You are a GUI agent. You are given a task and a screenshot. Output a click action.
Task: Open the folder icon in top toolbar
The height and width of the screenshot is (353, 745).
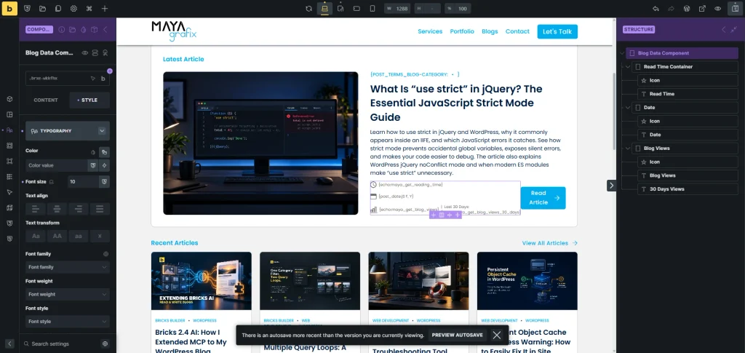(x=43, y=9)
